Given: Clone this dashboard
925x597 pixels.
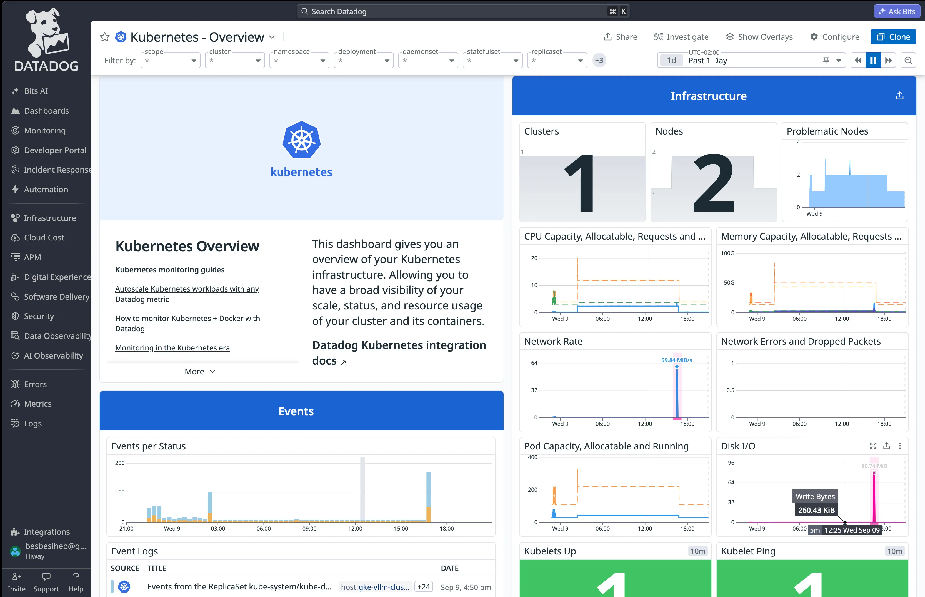Looking at the screenshot, I should [893, 37].
